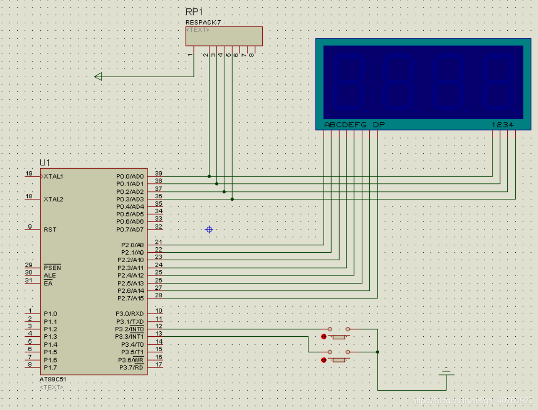Click the EA pin name

click(48, 283)
